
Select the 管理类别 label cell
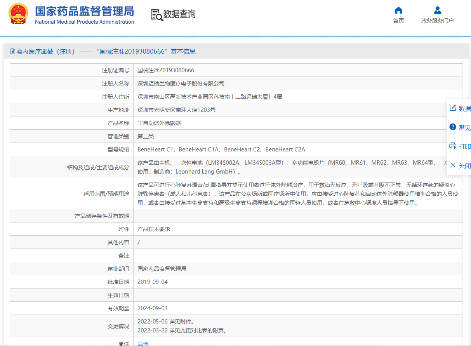pyautogui.click(x=72, y=136)
